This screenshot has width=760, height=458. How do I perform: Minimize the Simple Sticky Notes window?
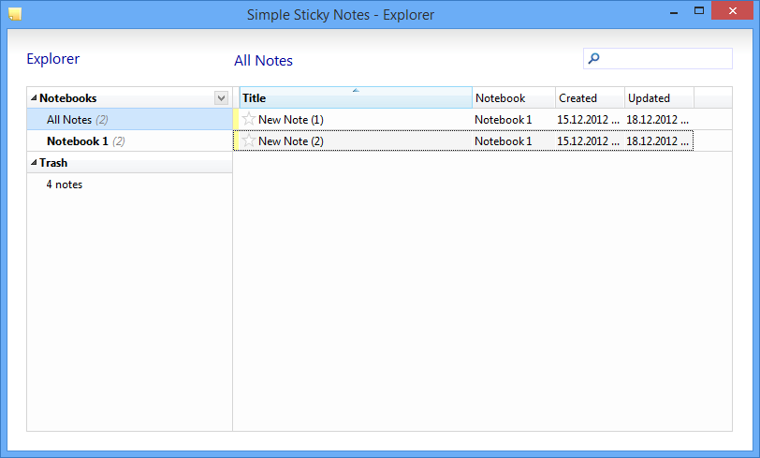[x=674, y=11]
